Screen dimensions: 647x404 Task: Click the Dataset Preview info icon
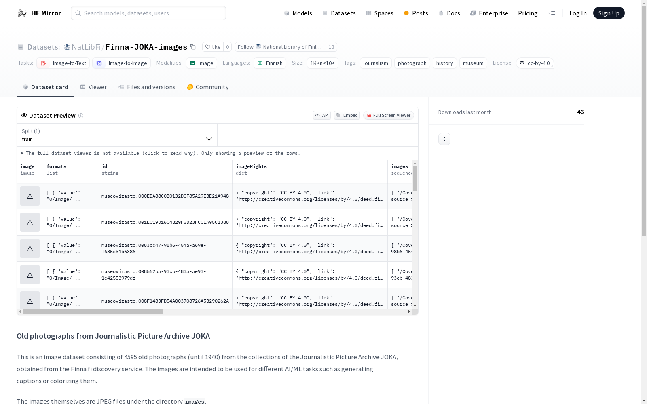[x=81, y=116]
